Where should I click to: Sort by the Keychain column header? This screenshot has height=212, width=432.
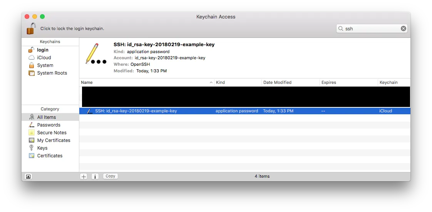pyautogui.click(x=394, y=82)
